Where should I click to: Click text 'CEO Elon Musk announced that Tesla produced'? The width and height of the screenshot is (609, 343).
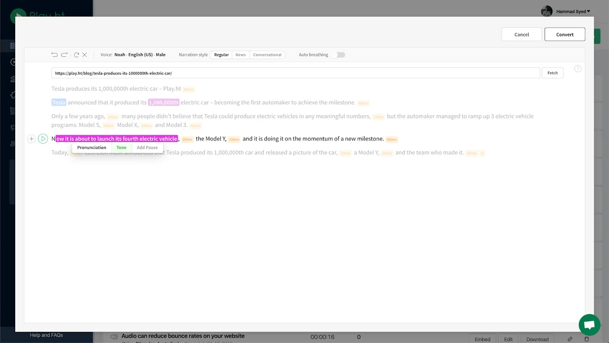click(144, 152)
